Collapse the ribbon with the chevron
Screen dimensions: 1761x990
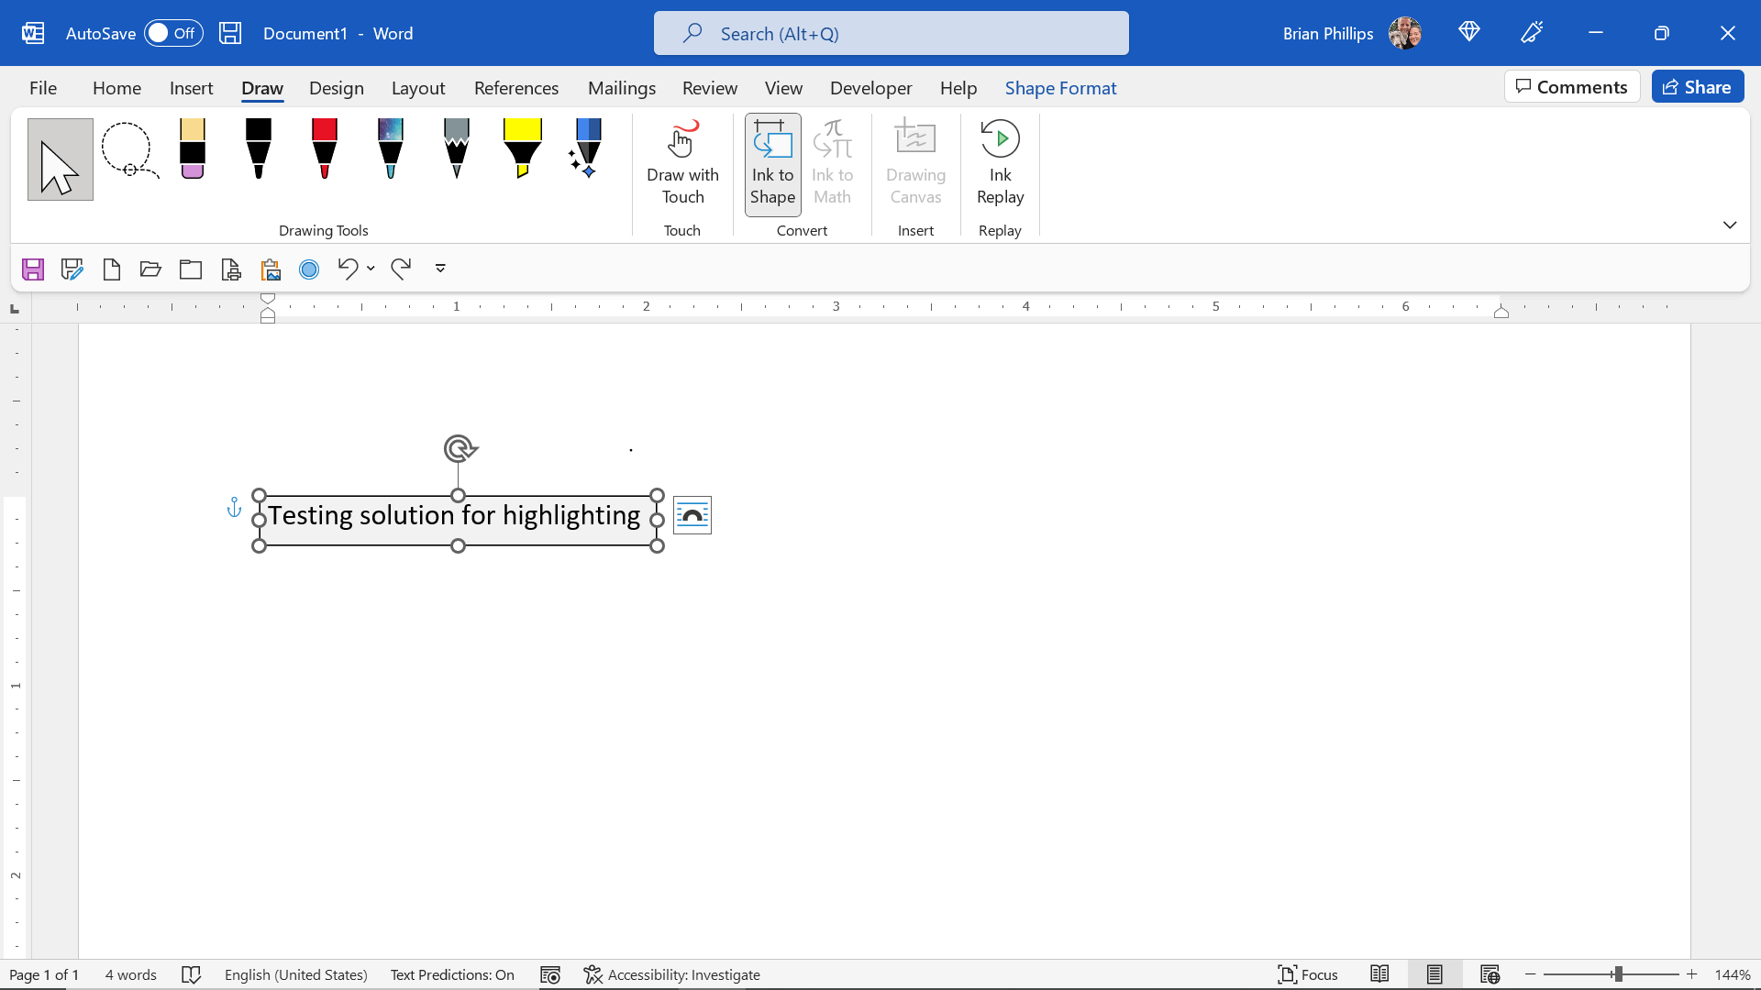coord(1731,225)
